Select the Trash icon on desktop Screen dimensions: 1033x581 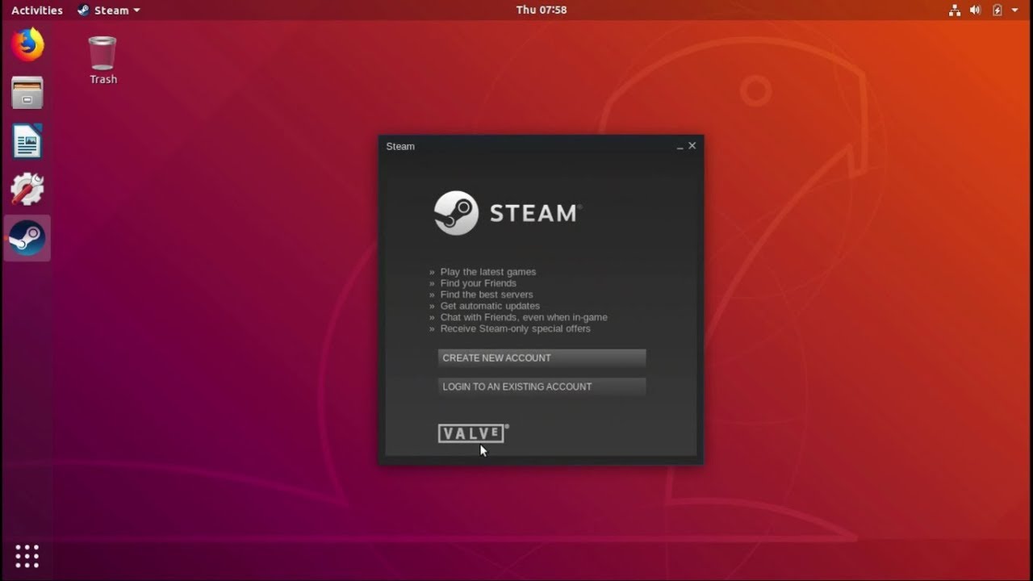pos(102,61)
